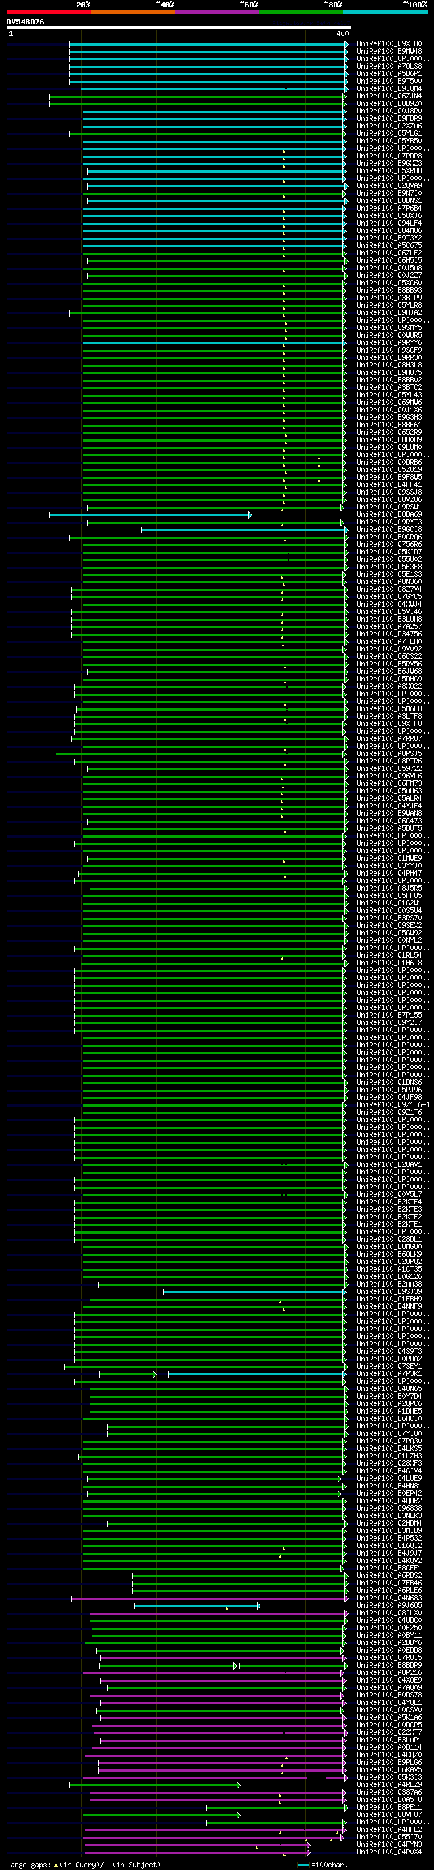Select the UniRef100_Q6CS22 entry

point(389,657)
